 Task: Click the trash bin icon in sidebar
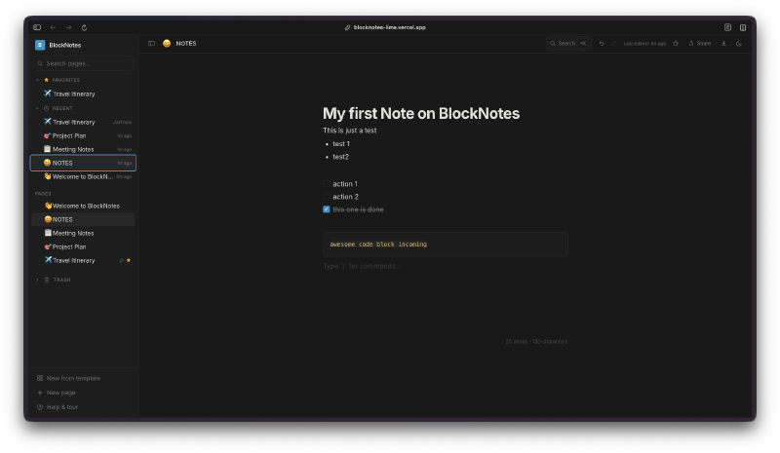tap(47, 280)
